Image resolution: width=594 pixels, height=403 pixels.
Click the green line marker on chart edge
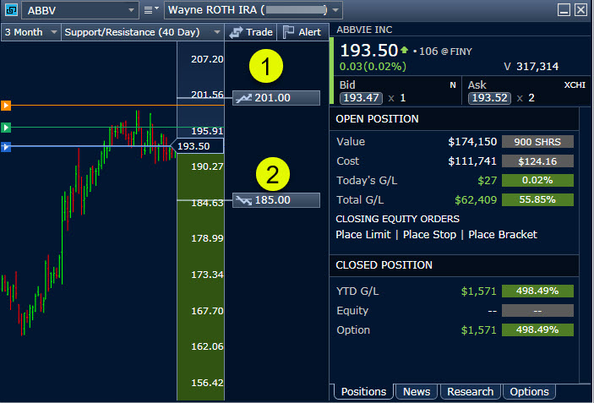point(6,128)
